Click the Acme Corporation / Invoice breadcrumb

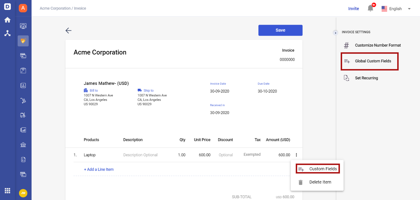tap(63, 9)
